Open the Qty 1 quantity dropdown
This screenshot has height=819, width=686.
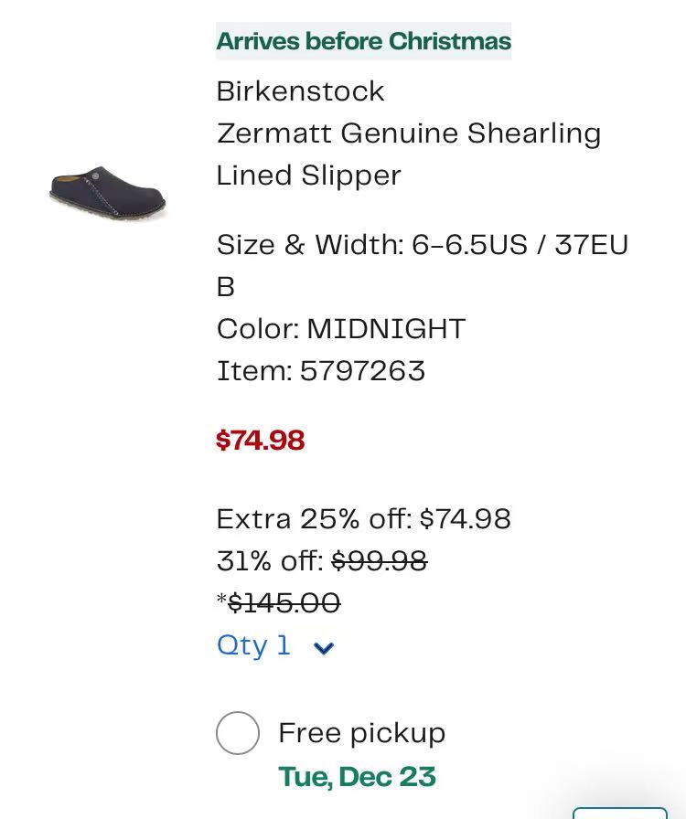click(x=275, y=645)
